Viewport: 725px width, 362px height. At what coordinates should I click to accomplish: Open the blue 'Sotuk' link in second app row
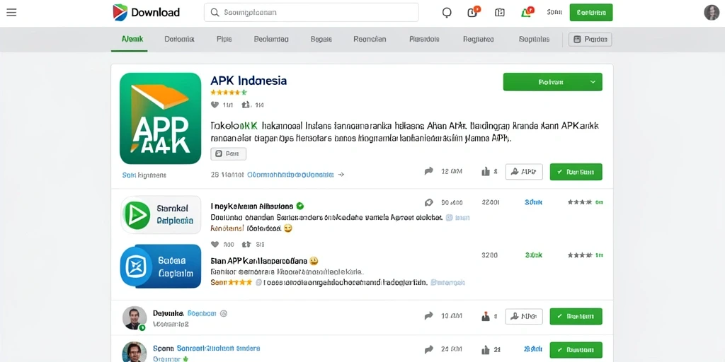[534, 202]
